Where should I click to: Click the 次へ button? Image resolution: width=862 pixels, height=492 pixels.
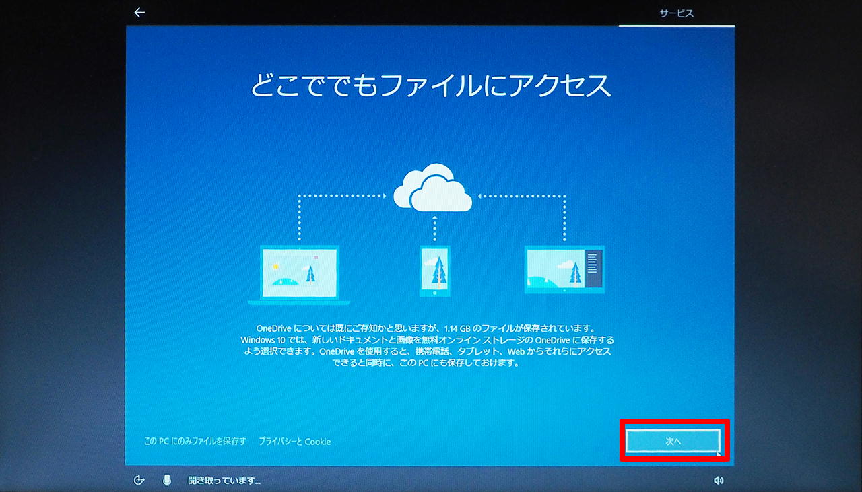[673, 442]
